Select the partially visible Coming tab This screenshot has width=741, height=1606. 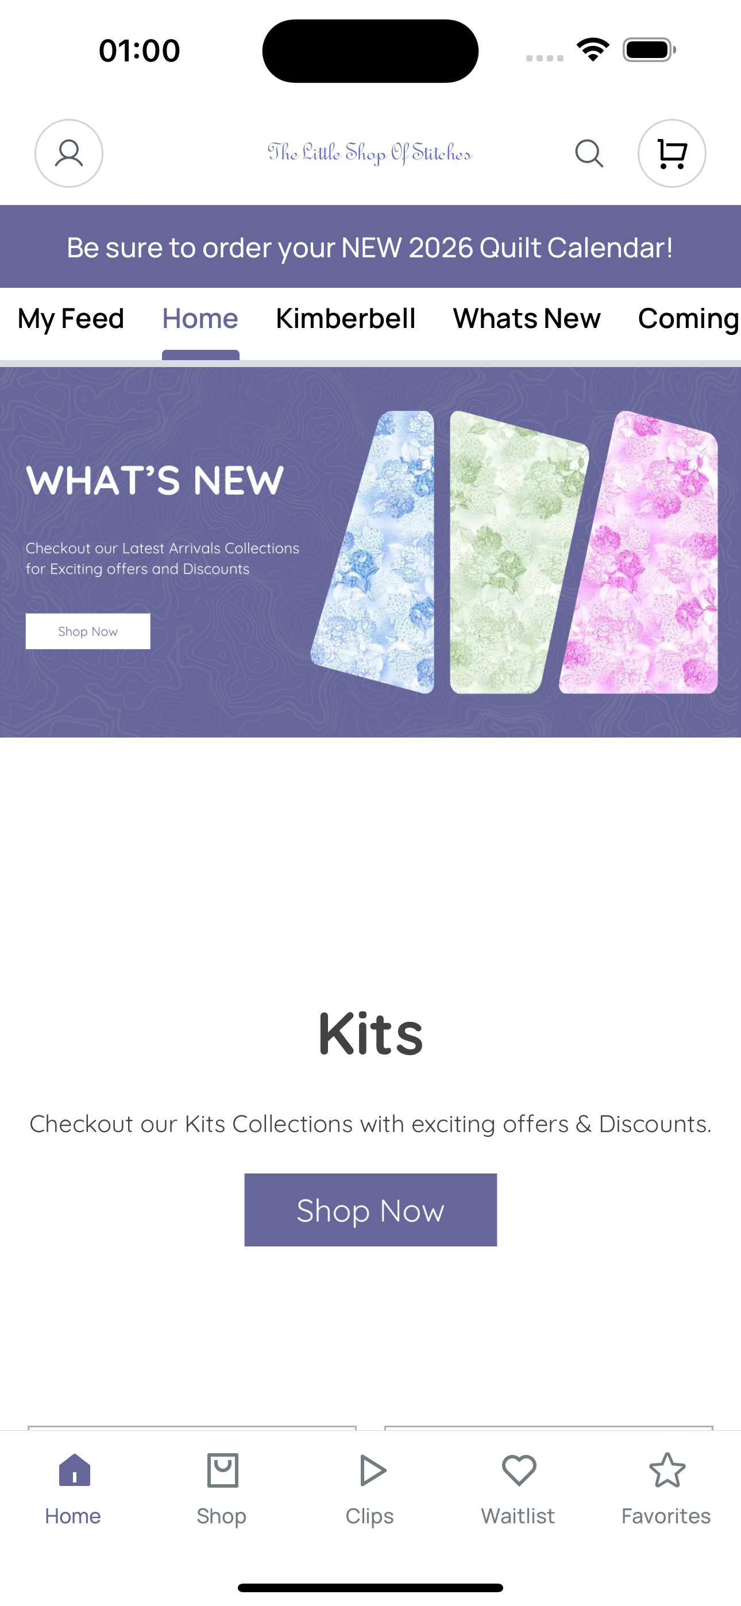[x=689, y=319]
